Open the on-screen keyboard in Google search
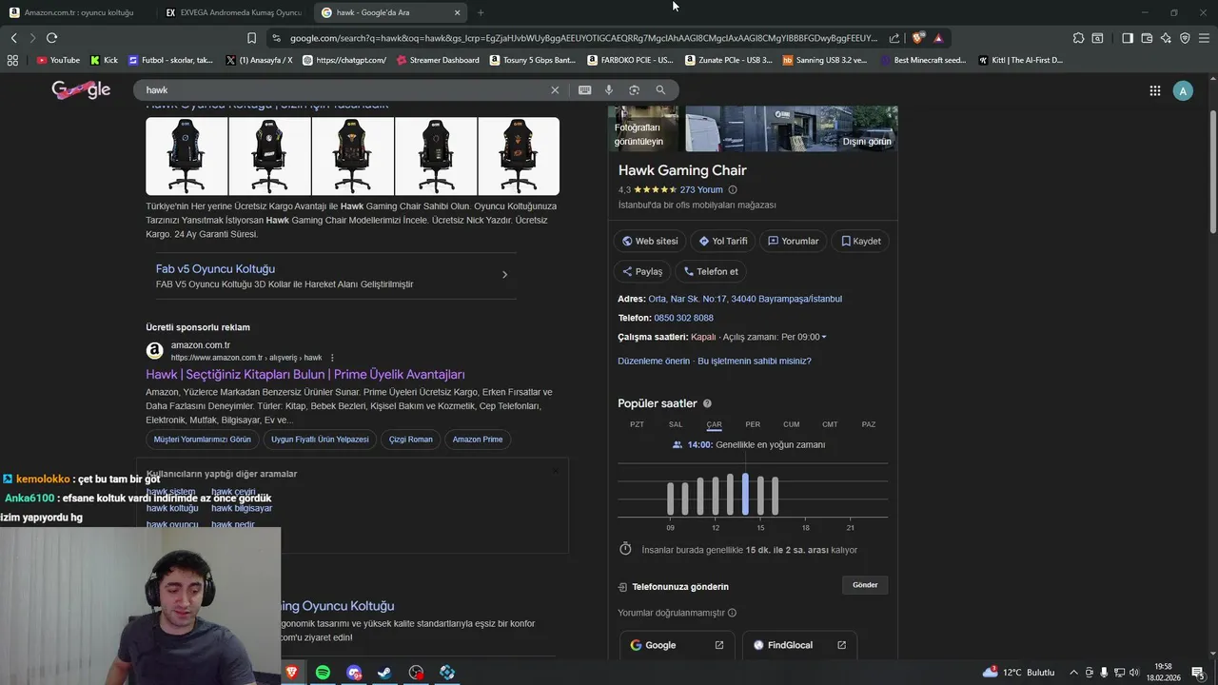 click(x=584, y=89)
